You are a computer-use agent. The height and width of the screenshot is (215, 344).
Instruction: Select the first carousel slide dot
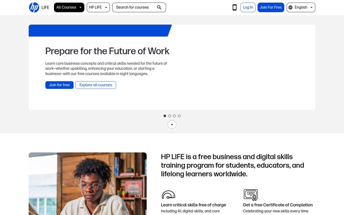click(165, 116)
